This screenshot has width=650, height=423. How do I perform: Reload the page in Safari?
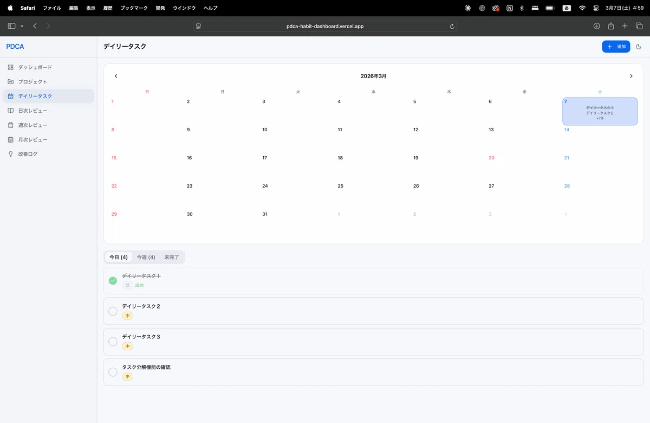pos(452,26)
